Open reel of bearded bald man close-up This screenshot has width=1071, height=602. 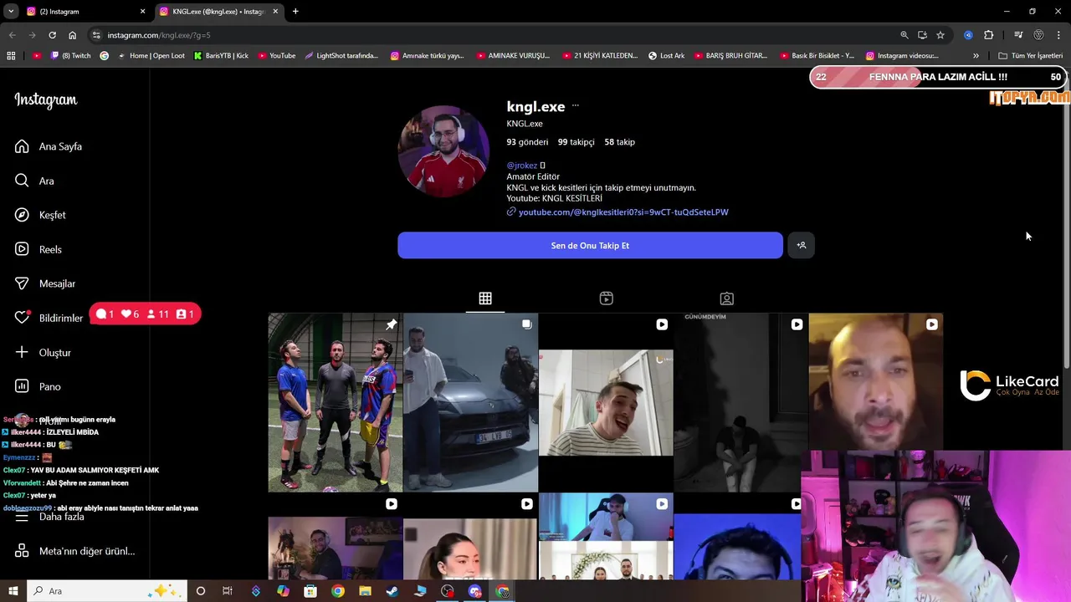pyautogui.click(x=876, y=381)
